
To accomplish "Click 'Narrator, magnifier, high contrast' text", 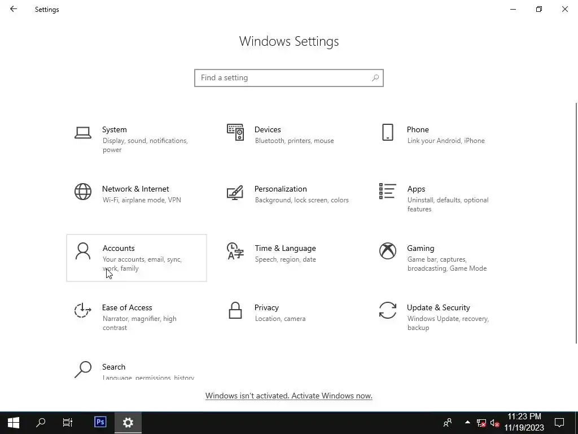I will click(x=139, y=323).
